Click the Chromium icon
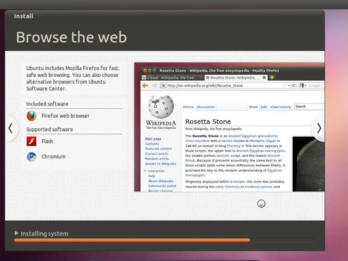This screenshot has width=348, height=261. point(31,157)
